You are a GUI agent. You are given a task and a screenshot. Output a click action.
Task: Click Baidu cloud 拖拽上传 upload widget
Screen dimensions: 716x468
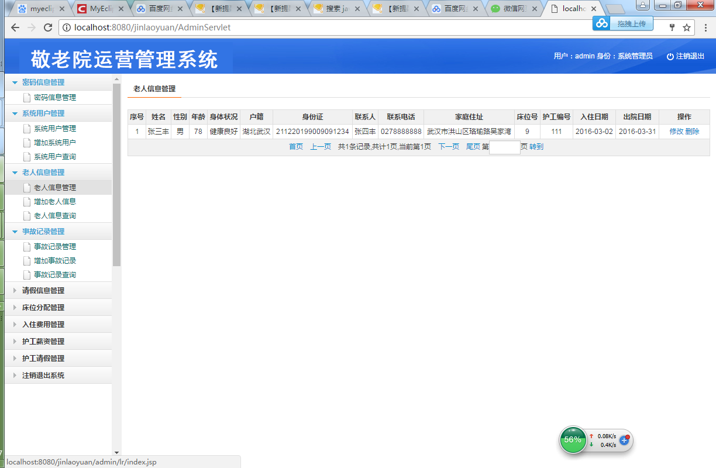pyautogui.click(x=622, y=23)
